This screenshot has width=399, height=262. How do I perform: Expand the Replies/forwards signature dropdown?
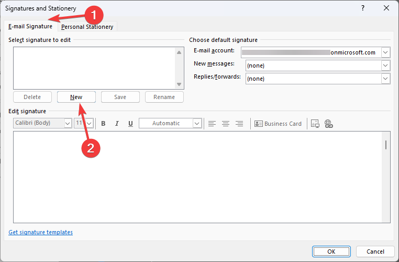click(385, 79)
